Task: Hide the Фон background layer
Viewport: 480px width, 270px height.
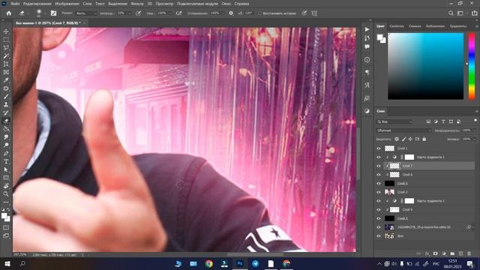Action: [x=379, y=236]
